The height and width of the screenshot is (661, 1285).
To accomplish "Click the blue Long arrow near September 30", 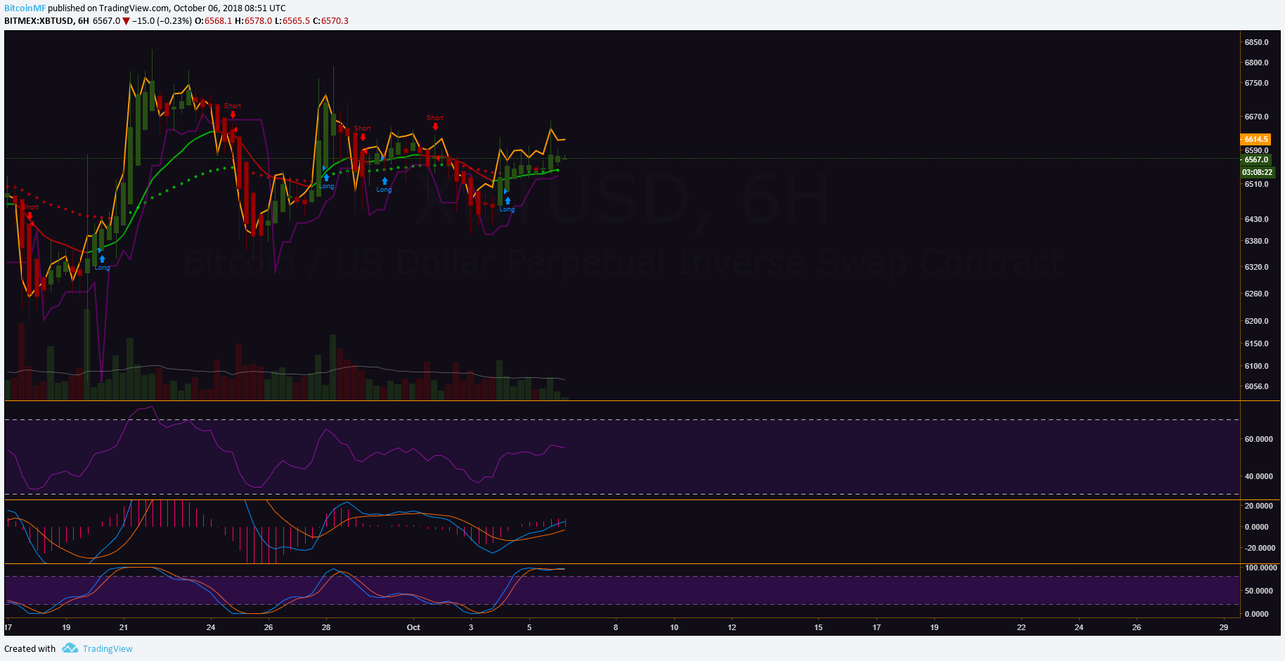I will (x=385, y=181).
